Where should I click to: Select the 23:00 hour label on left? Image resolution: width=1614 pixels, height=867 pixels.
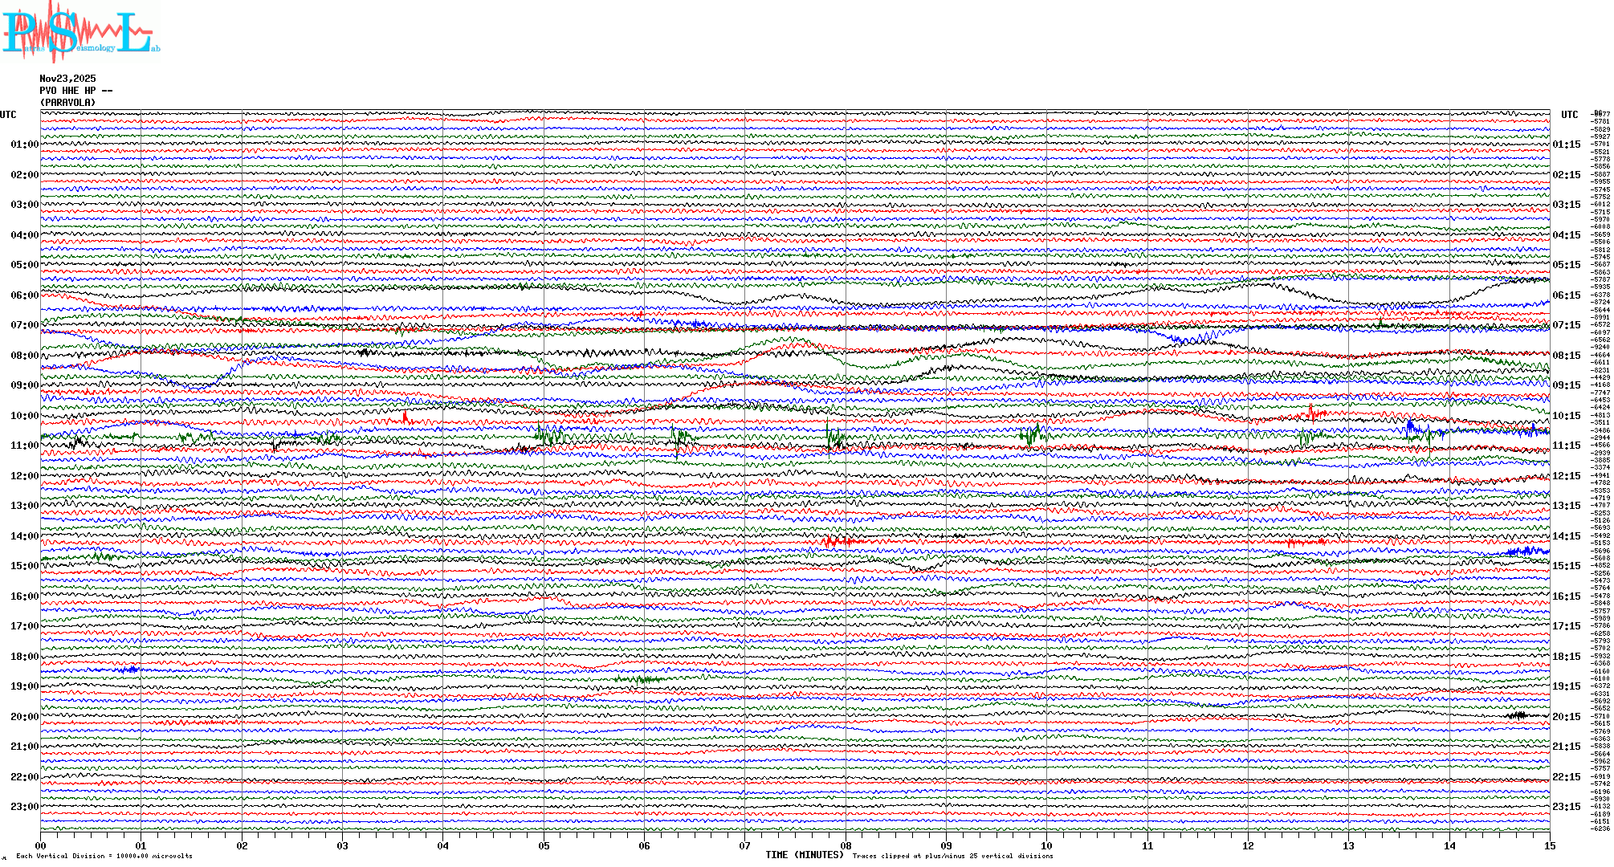24,807
